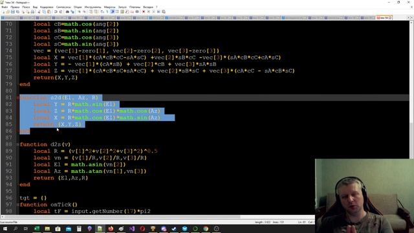Collapse the s2d function fold marker
This screenshot has width=414, height=233.
[x=17, y=98]
